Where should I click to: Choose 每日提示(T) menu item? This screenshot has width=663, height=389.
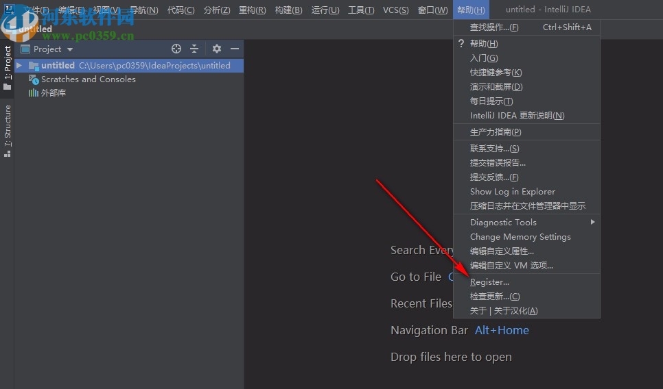click(x=526, y=101)
